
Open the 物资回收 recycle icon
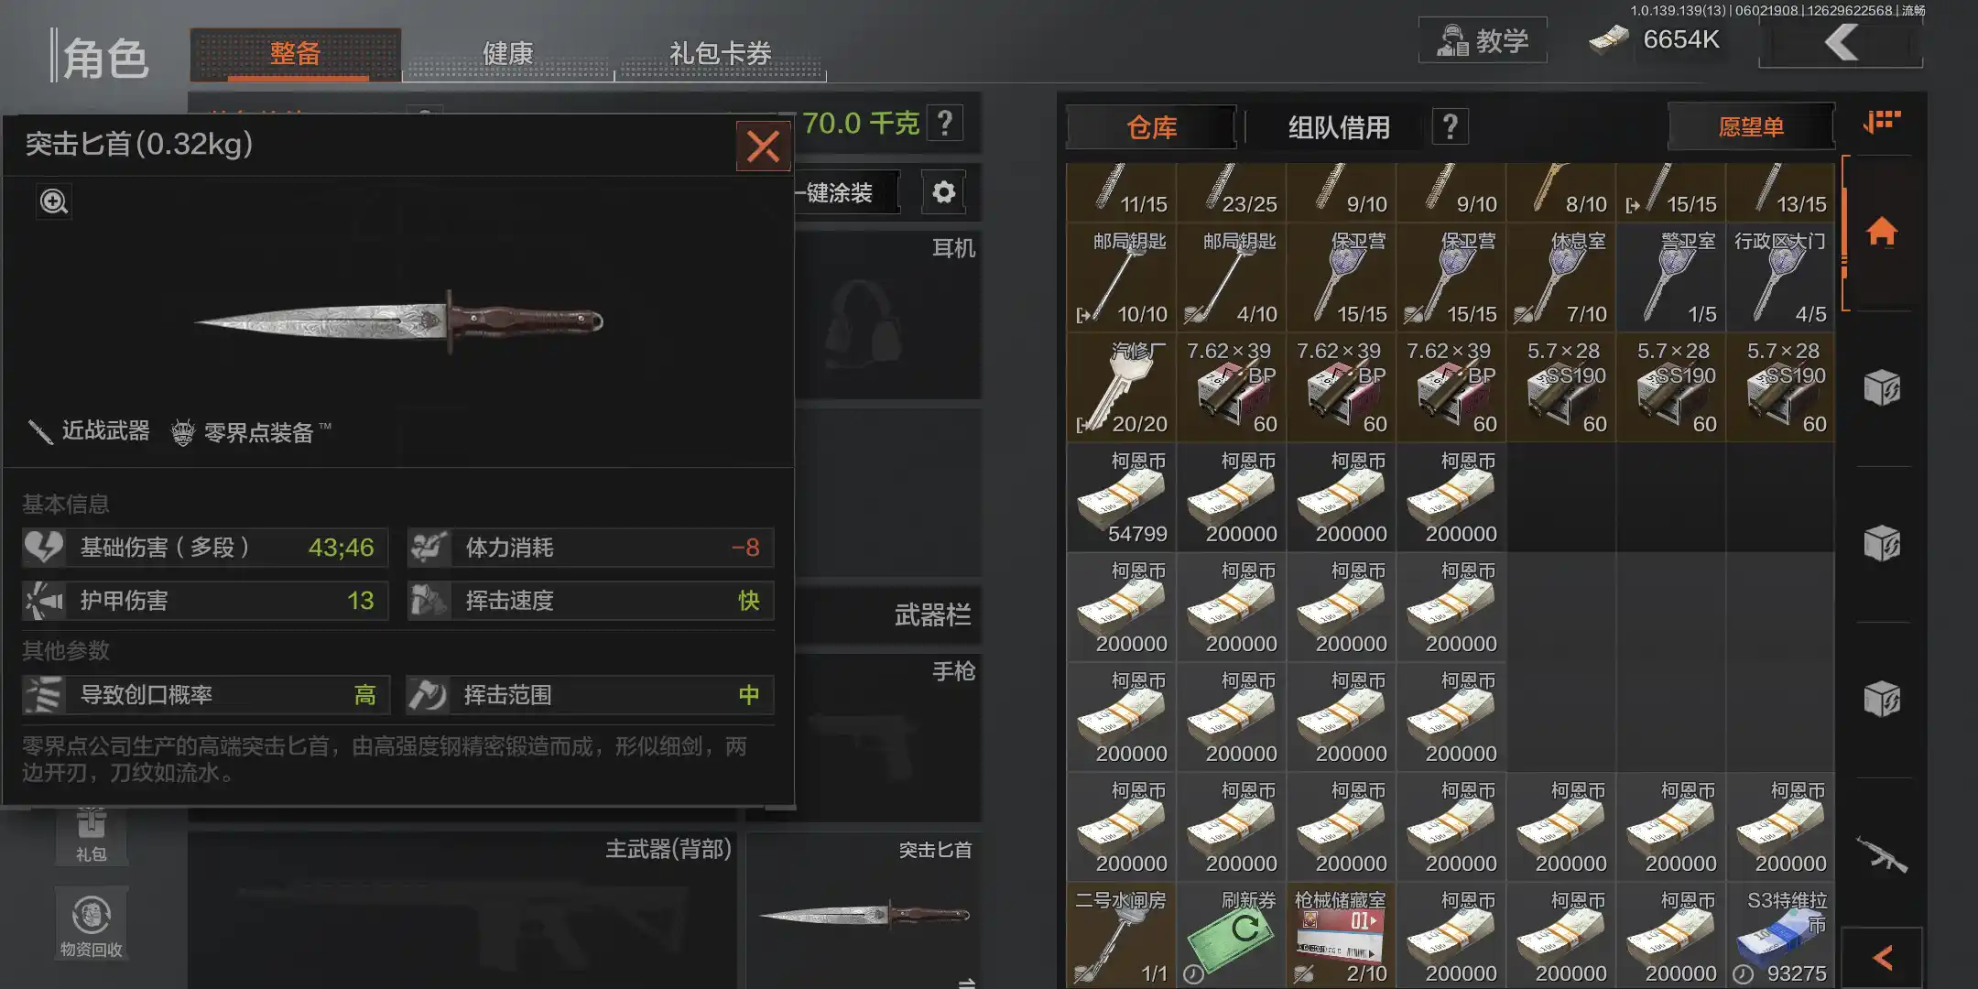pos(91,925)
